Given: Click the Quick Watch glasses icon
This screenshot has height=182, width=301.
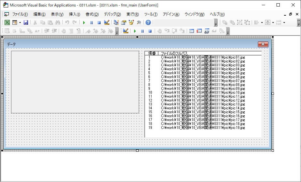Looking at the screenshot, I should (x=214, y=31).
